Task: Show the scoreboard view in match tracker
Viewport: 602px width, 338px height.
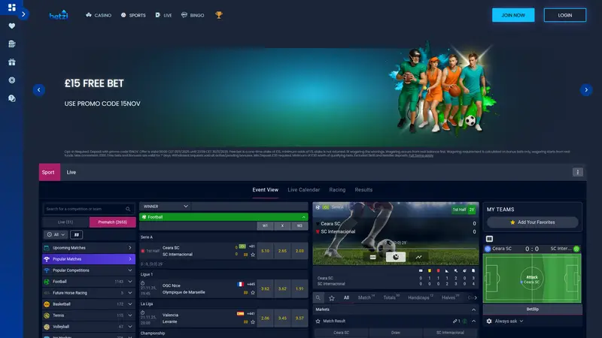Action: point(372,257)
